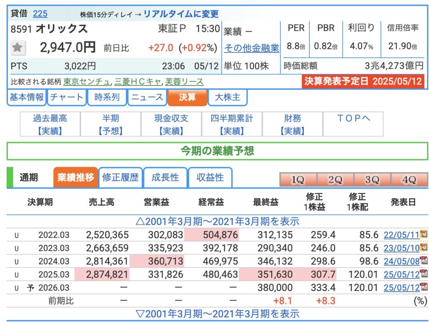429x322 pixels.
Task: Jump to 現金収支【実績】 section
Action: (x=171, y=124)
